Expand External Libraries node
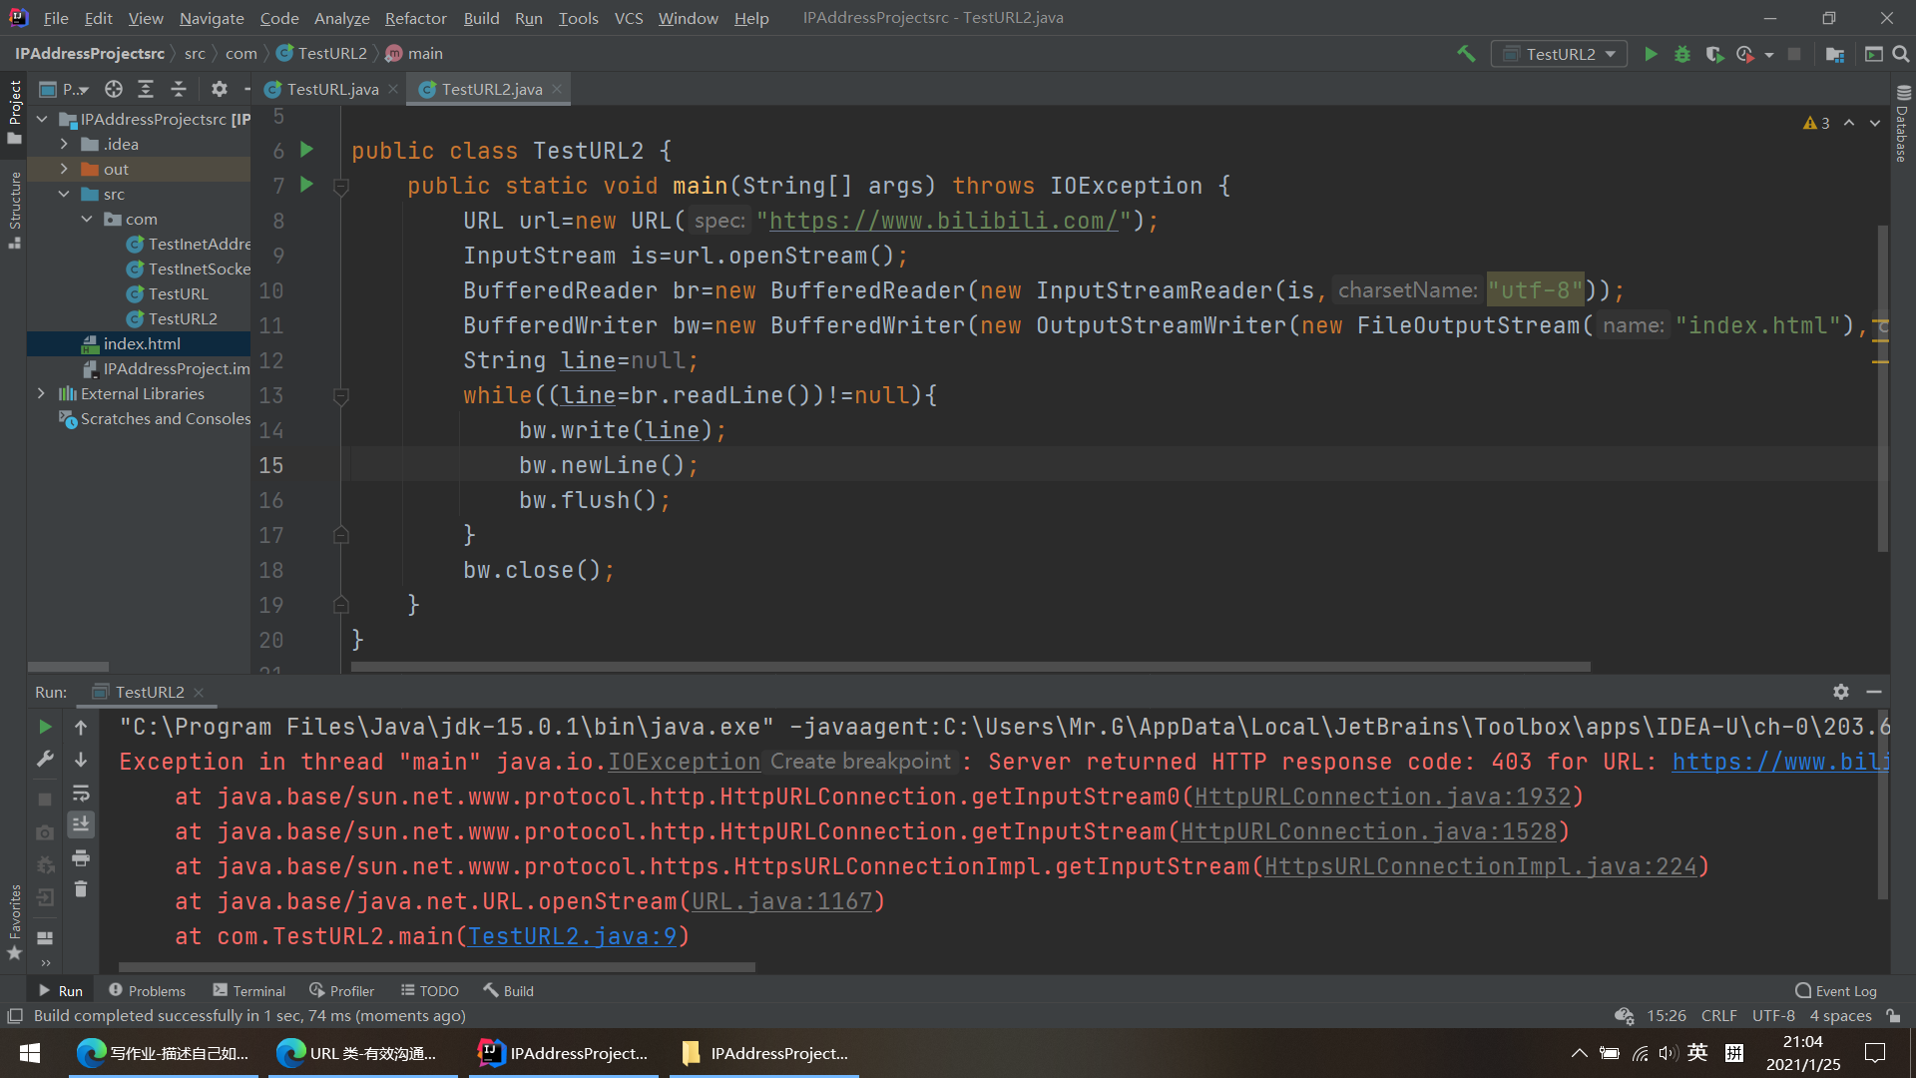Image resolution: width=1916 pixels, height=1078 pixels. 41,393
